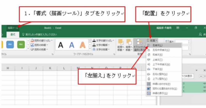Open the 図形の枠線 dropdown arrow
Viewport: 206px width, 108px height.
(47, 45)
